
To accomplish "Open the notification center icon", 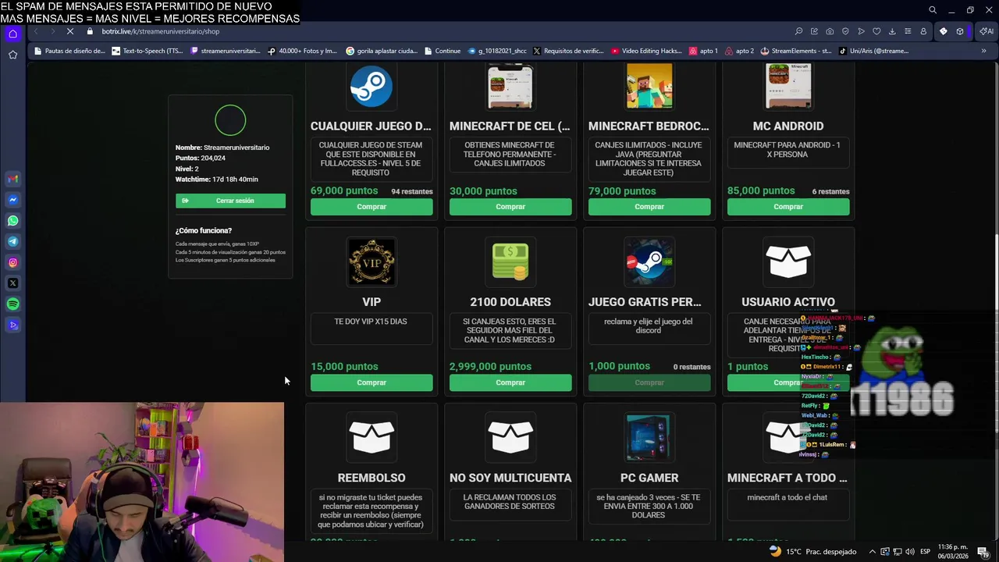I will click(983, 552).
